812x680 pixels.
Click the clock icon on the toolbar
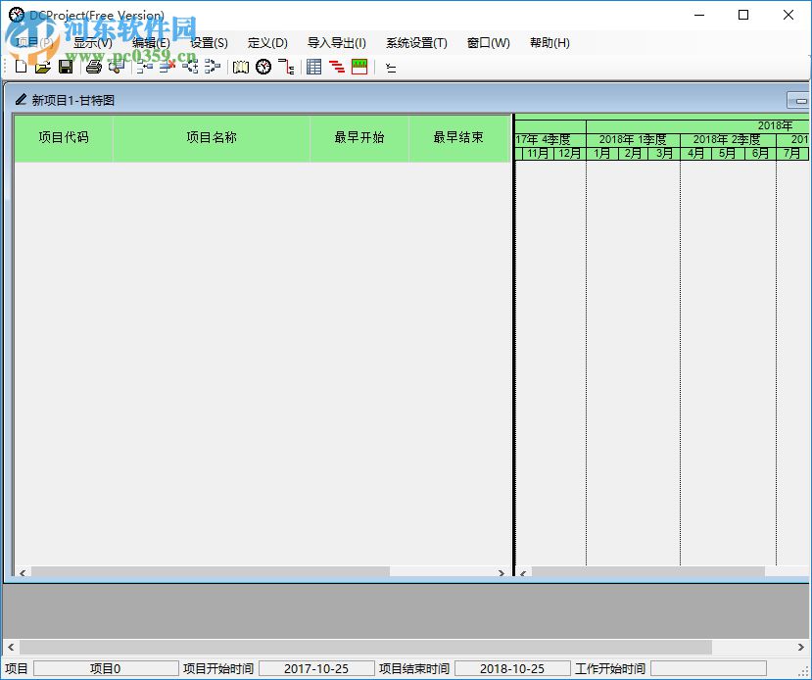[x=263, y=67]
